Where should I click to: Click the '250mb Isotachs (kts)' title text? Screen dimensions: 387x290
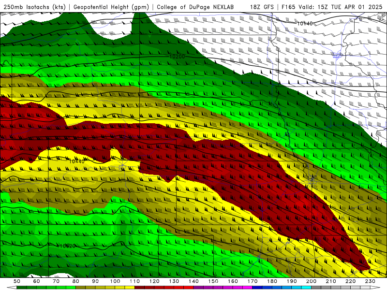(34, 7)
